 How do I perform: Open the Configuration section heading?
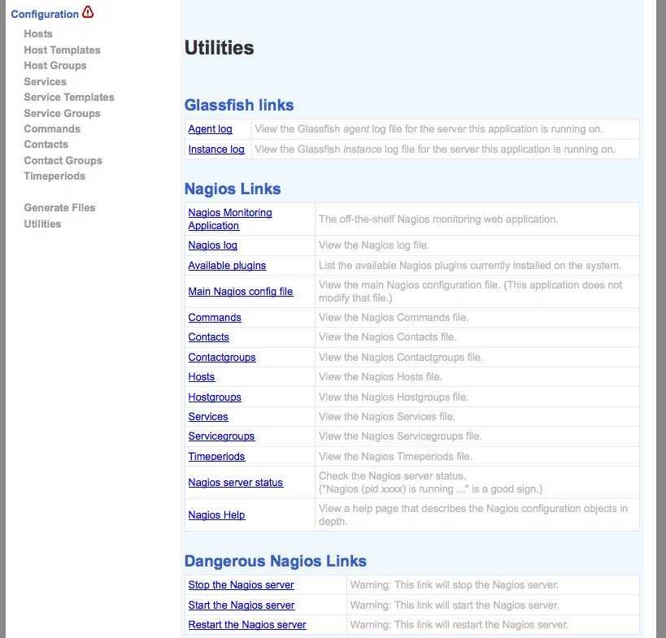click(x=45, y=14)
